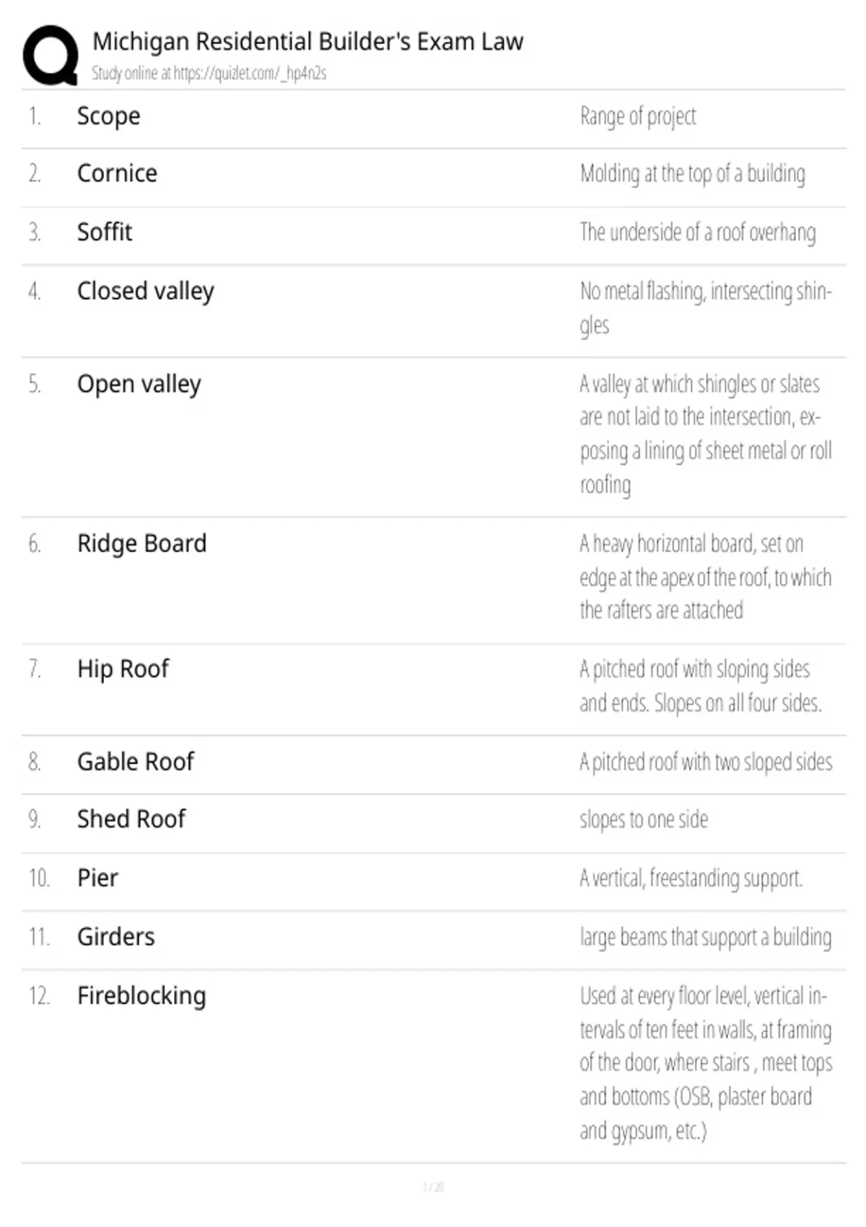Click the Quizlet Q logo icon

(x=51, y=56)
